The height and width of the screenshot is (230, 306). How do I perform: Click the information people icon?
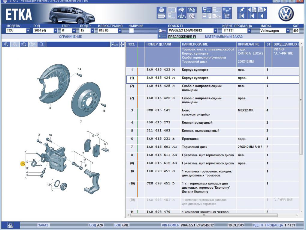(182, 16)
